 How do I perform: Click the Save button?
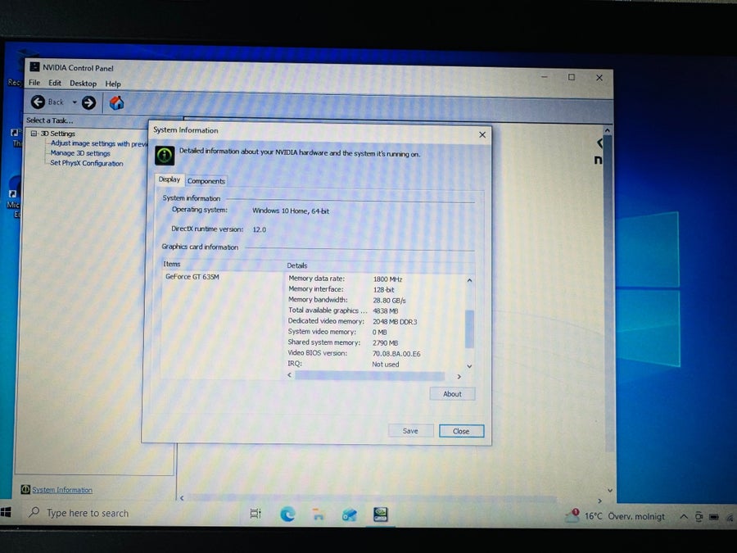click(410, 431)
